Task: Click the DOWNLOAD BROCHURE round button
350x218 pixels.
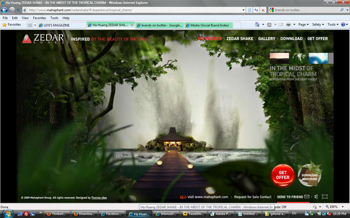Action: coord(310,176)
